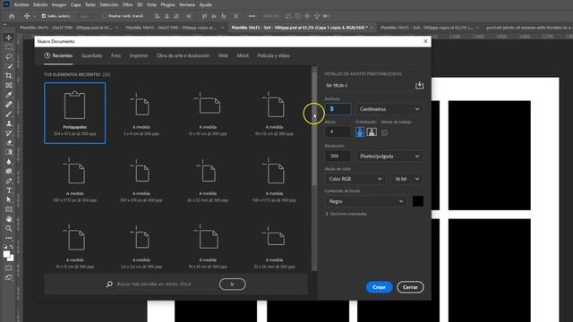Open the extra tools three-dots menu in toolbox

[x=9, y=238]
